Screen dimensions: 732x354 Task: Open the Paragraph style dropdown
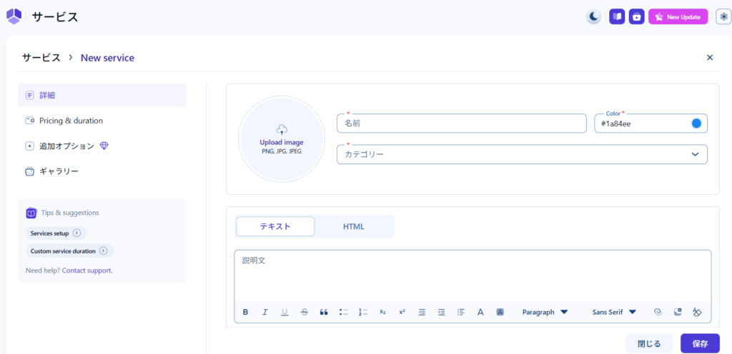tap(545, 312)
